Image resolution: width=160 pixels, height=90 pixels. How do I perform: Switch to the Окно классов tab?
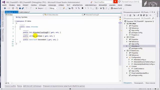coord(150,83)
